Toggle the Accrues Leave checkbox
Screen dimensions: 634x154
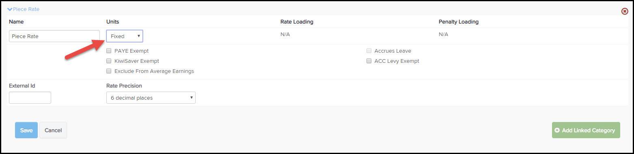(369, 51)
